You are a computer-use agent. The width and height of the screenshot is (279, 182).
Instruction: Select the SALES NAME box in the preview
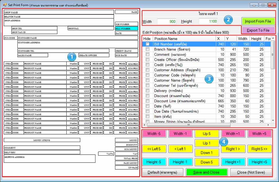tap(33, 55)
